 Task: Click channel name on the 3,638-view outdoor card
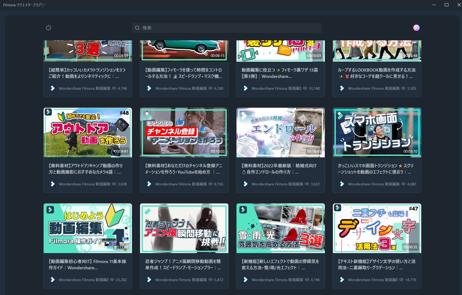pos(85,184)
